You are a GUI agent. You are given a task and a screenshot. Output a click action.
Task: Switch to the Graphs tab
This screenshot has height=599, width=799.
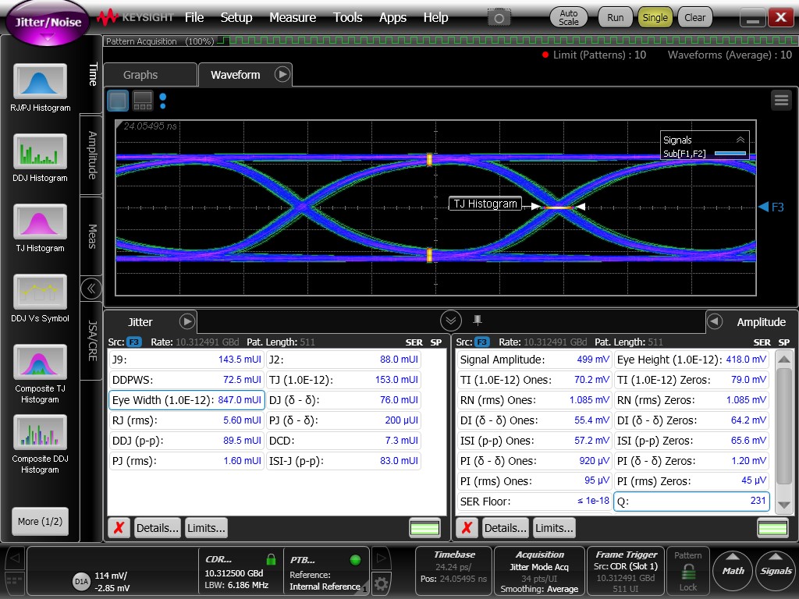tap(140, 75)
